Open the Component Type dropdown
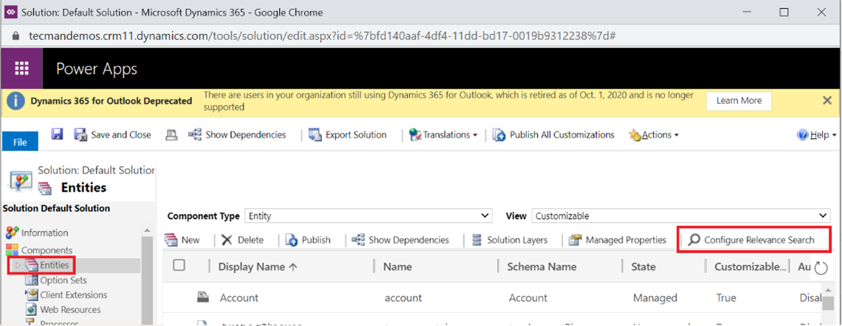 point(368,216)
